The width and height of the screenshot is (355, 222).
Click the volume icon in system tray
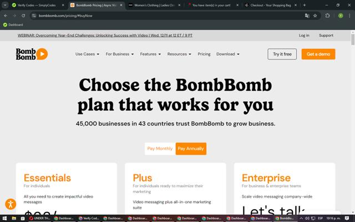point(307,218)
